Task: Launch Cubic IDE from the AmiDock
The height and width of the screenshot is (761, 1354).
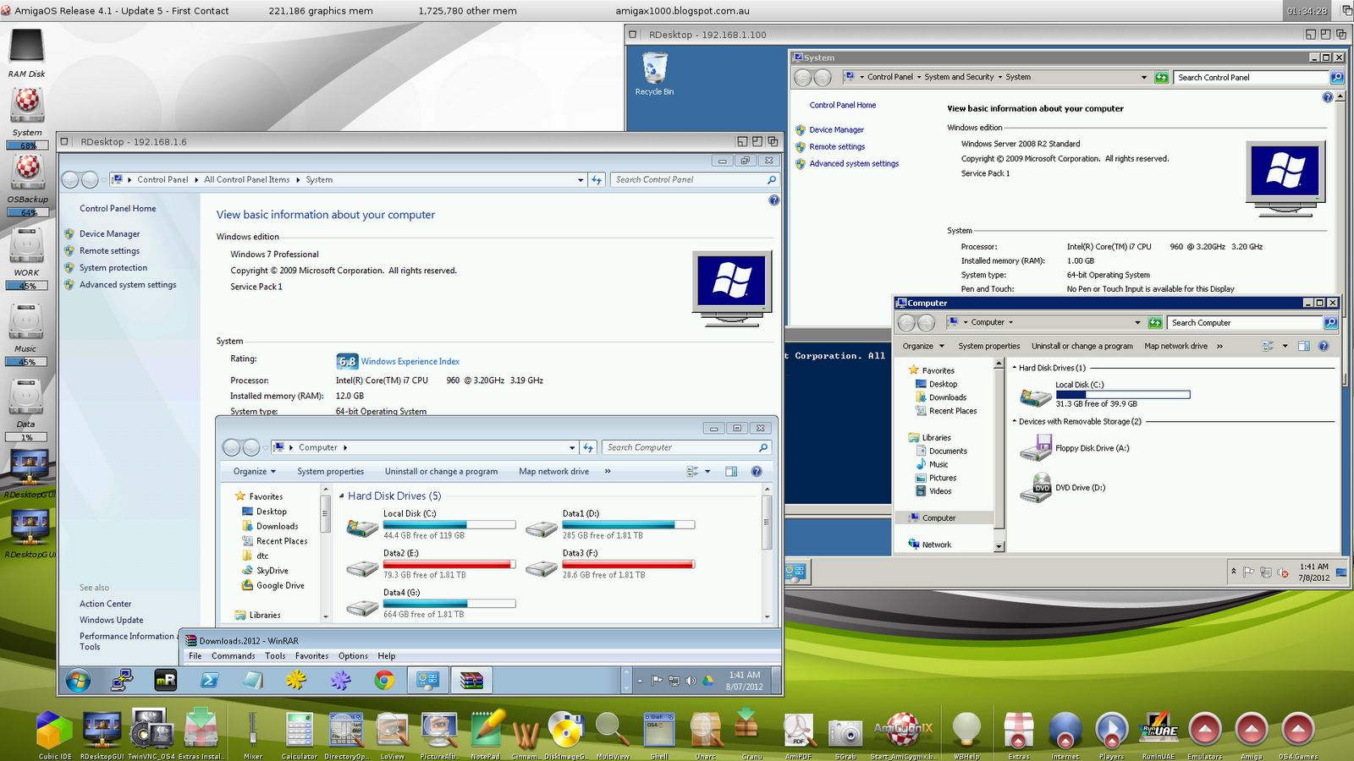Action: pos(55,729)
